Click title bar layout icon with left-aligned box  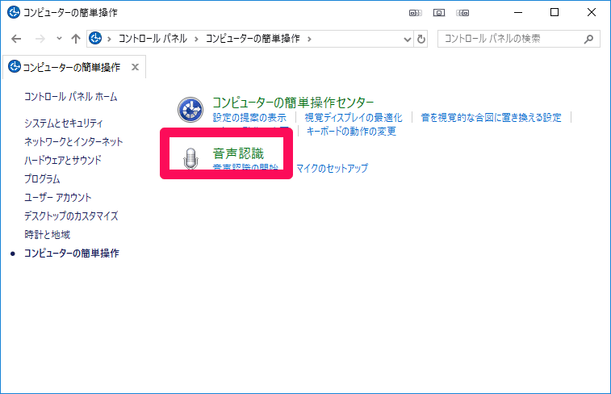416,13
